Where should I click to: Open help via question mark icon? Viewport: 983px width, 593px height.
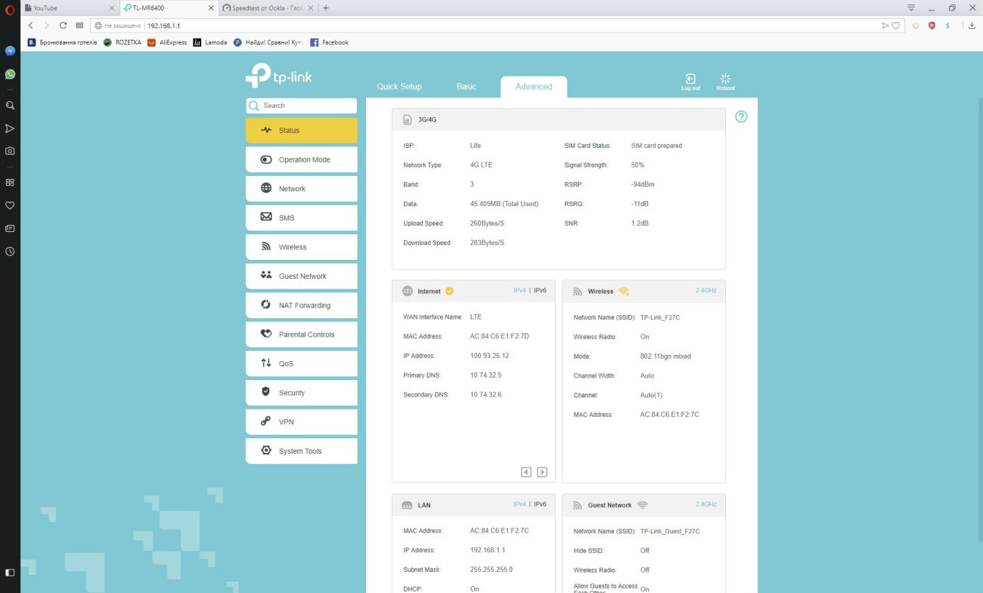click(x=741, y=116)
